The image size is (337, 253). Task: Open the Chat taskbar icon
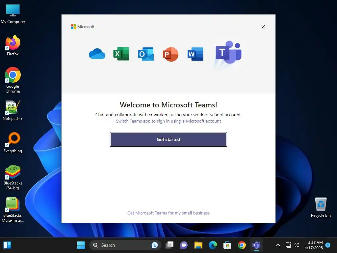coord(184,245)
